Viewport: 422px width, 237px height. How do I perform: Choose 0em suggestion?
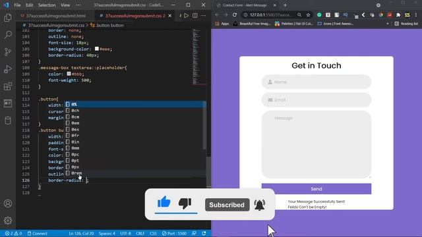point(135,123)
